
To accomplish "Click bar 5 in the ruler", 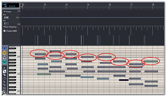I will 88,5.
